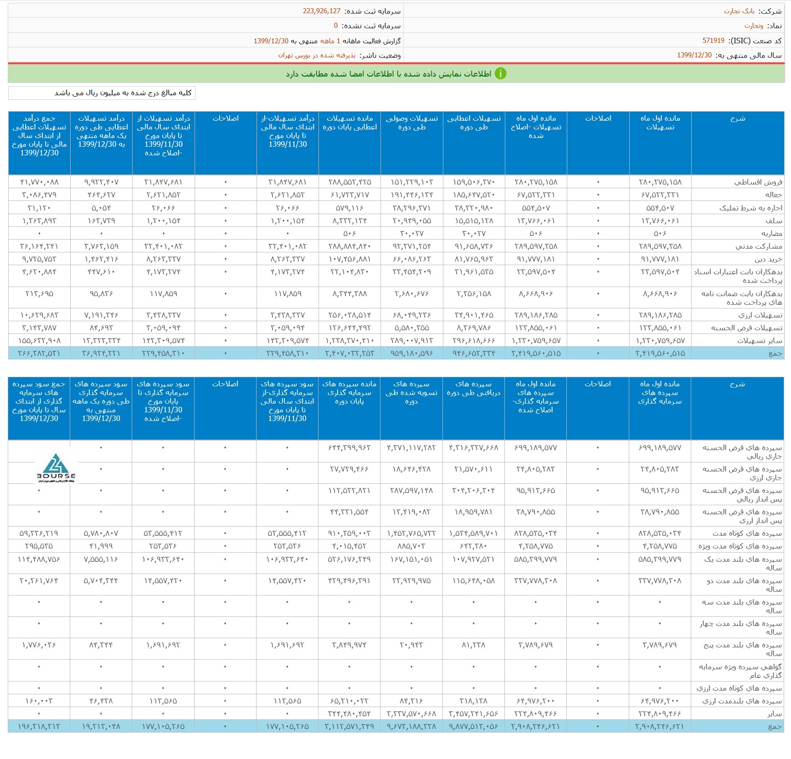The width and height of the screenshot is (791, 759).
Task: Click the row label 'جعاله'
Action: point(774,195)
